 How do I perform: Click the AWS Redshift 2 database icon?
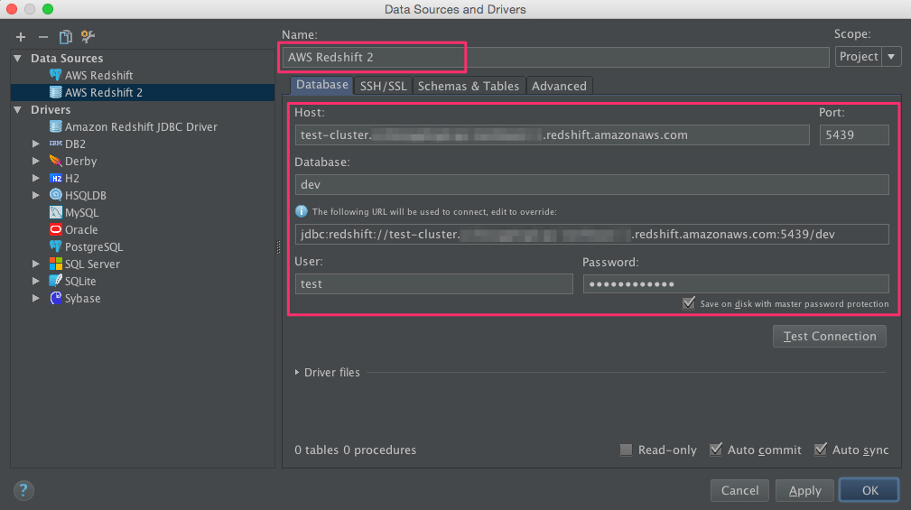[x=56, y=92]
